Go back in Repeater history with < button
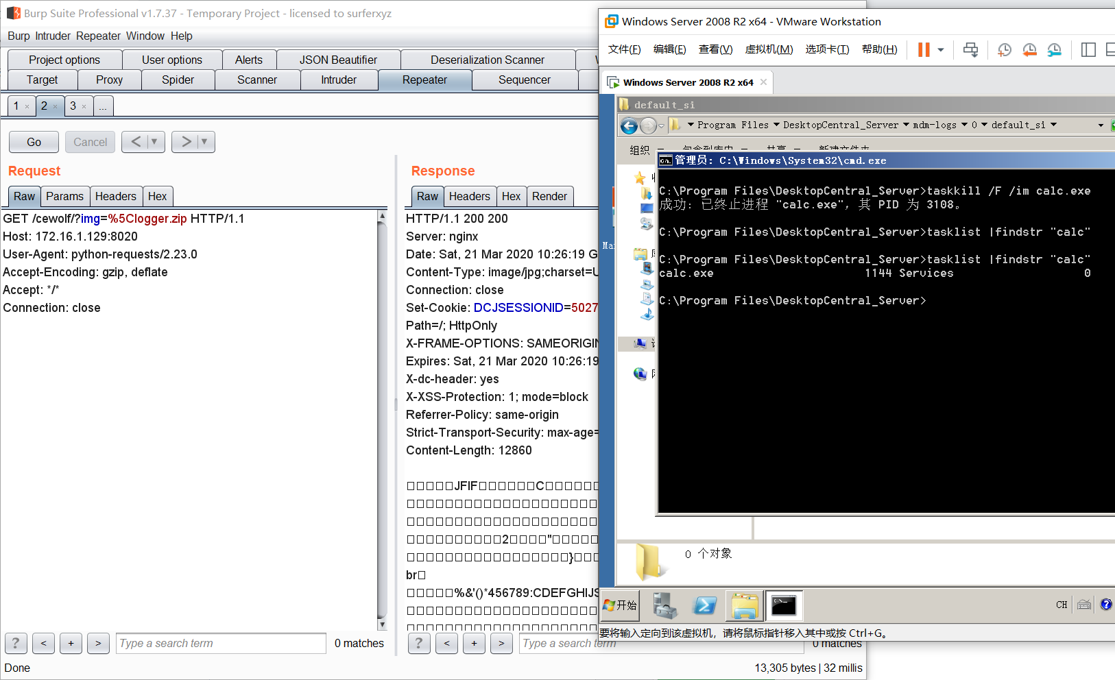Viewport: 1115px width, 680px height. pyautogui.click(x=136, y=142)
